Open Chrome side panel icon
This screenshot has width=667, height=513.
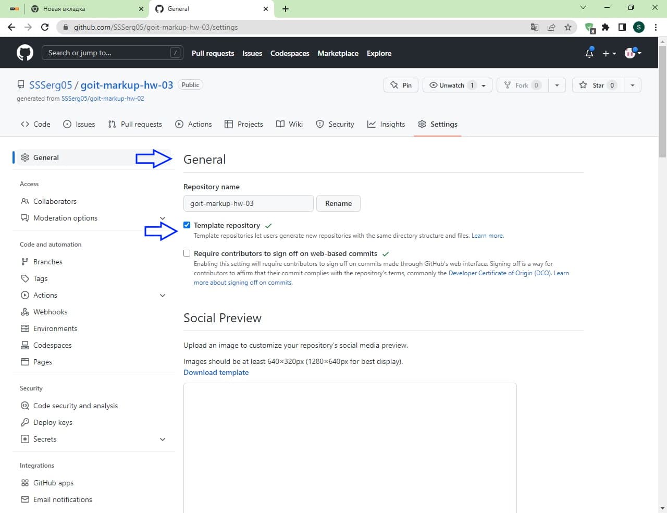coord(622,27)
